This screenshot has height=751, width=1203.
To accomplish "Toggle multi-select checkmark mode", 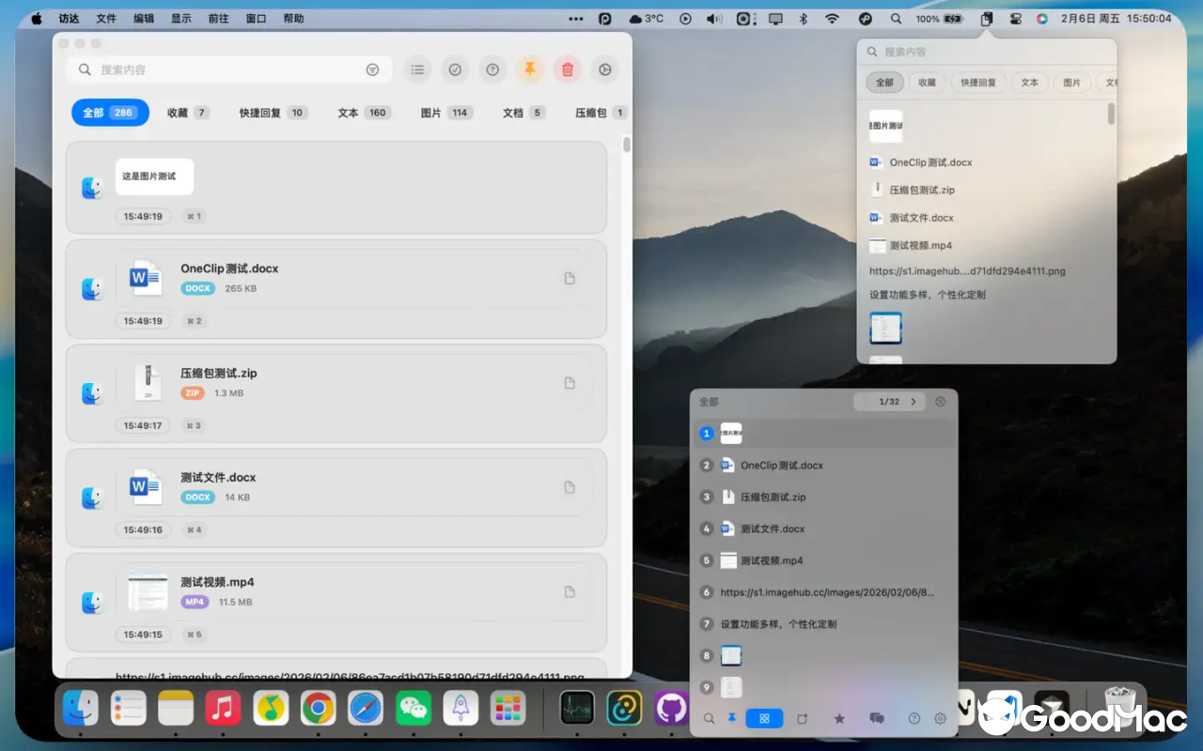I will (455, 69).
